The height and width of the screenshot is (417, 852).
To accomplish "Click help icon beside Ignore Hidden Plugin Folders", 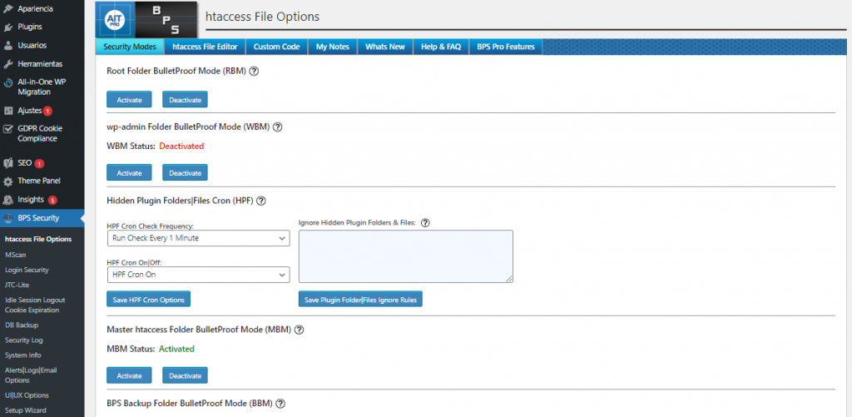I will coord(425,222).
